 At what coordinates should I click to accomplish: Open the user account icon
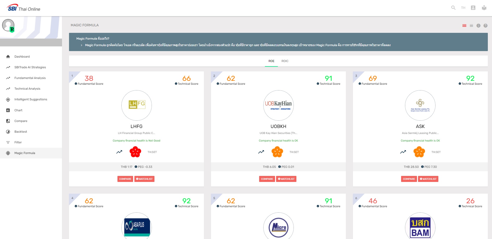pos(473,8)
